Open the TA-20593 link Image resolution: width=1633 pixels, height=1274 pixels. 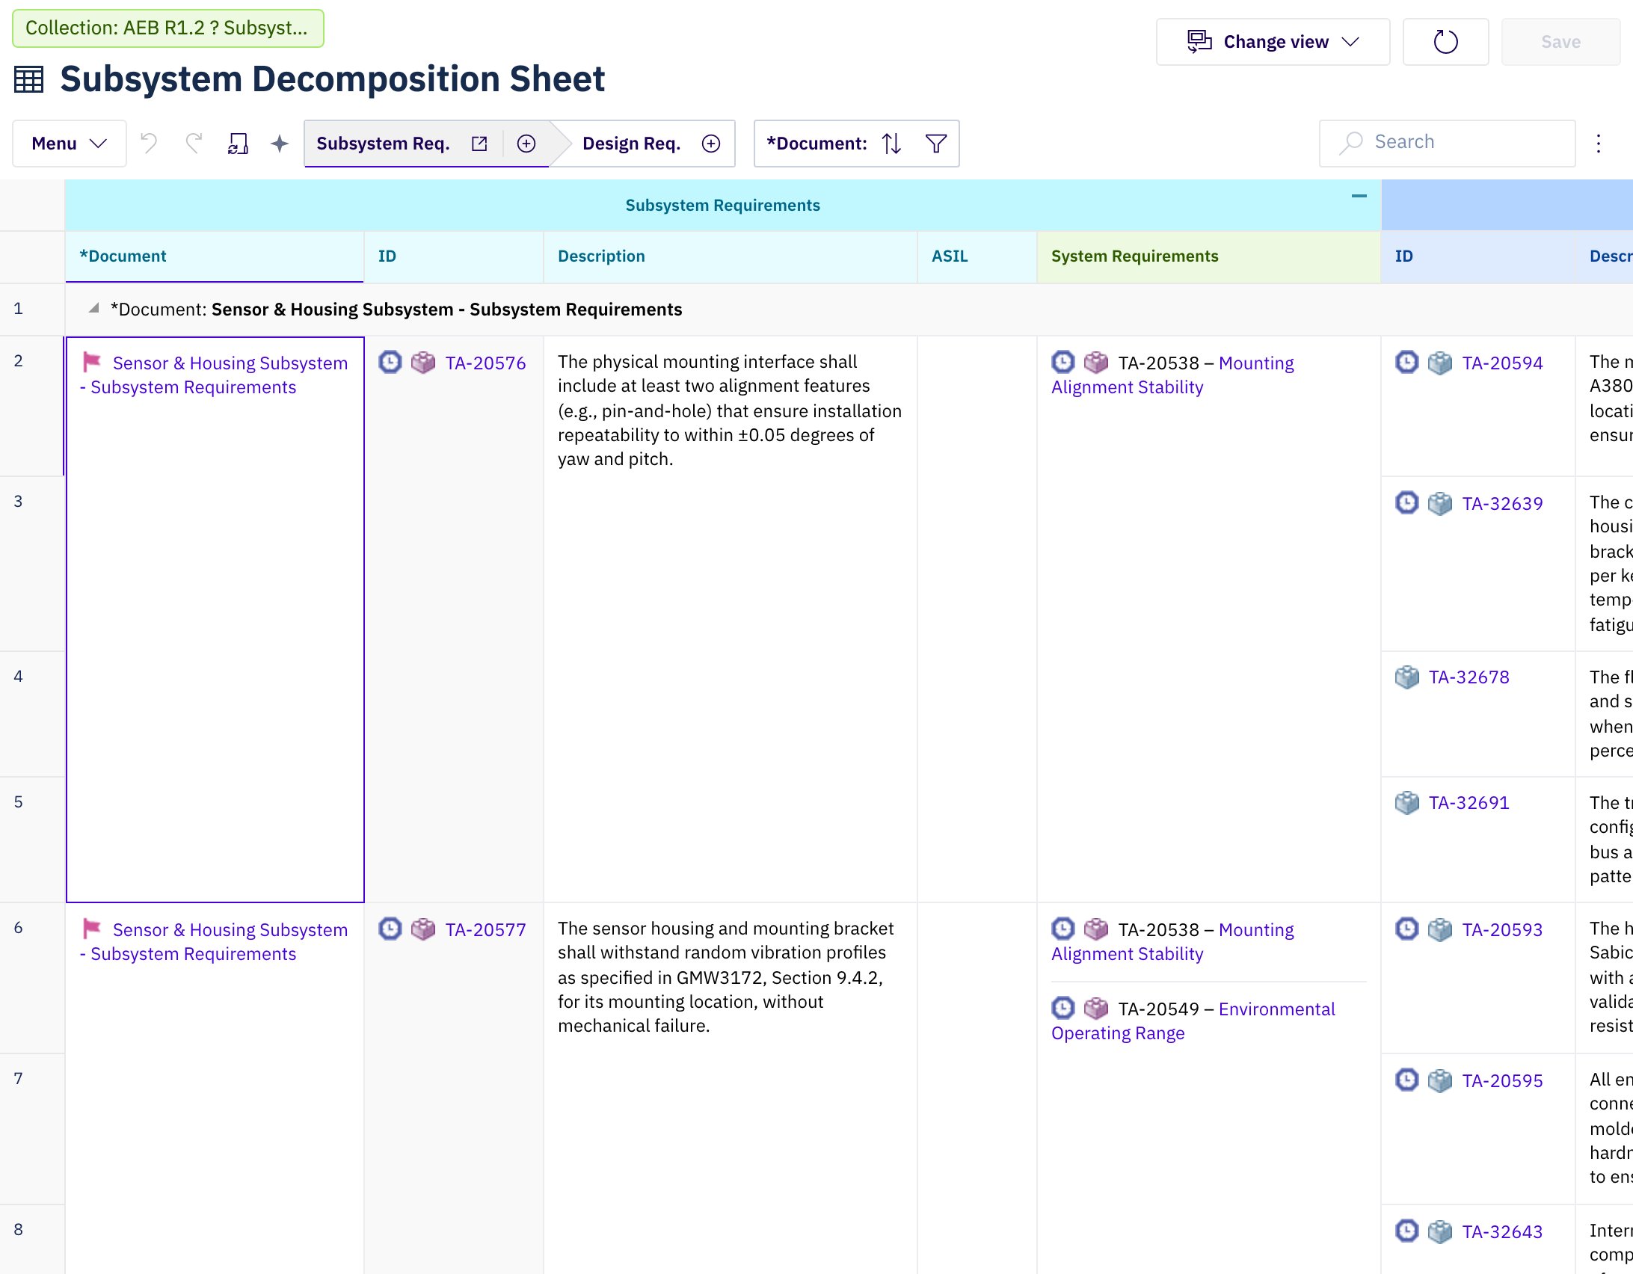coord(1502,930)
